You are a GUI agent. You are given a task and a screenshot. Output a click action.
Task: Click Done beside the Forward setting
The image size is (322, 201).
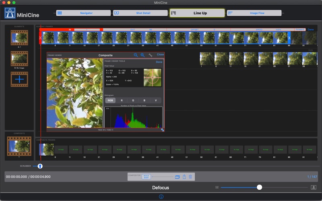click(x=310, y=29)
